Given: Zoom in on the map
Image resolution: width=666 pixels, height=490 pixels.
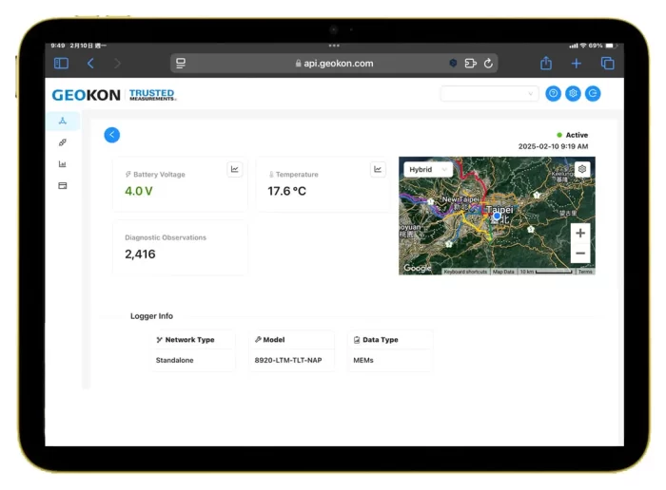Looking at the screenshot, I should coord(580,233).
